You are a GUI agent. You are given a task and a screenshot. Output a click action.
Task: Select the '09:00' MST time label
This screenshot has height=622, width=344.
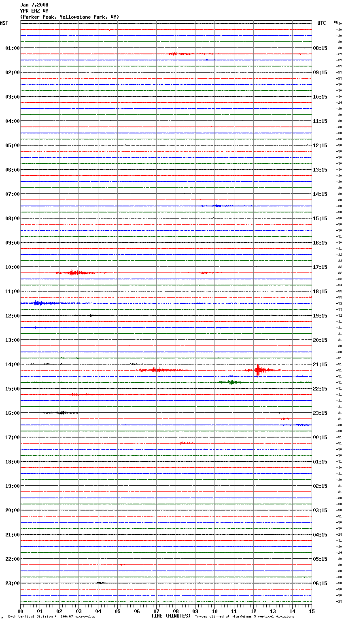[x=13, y=243]
